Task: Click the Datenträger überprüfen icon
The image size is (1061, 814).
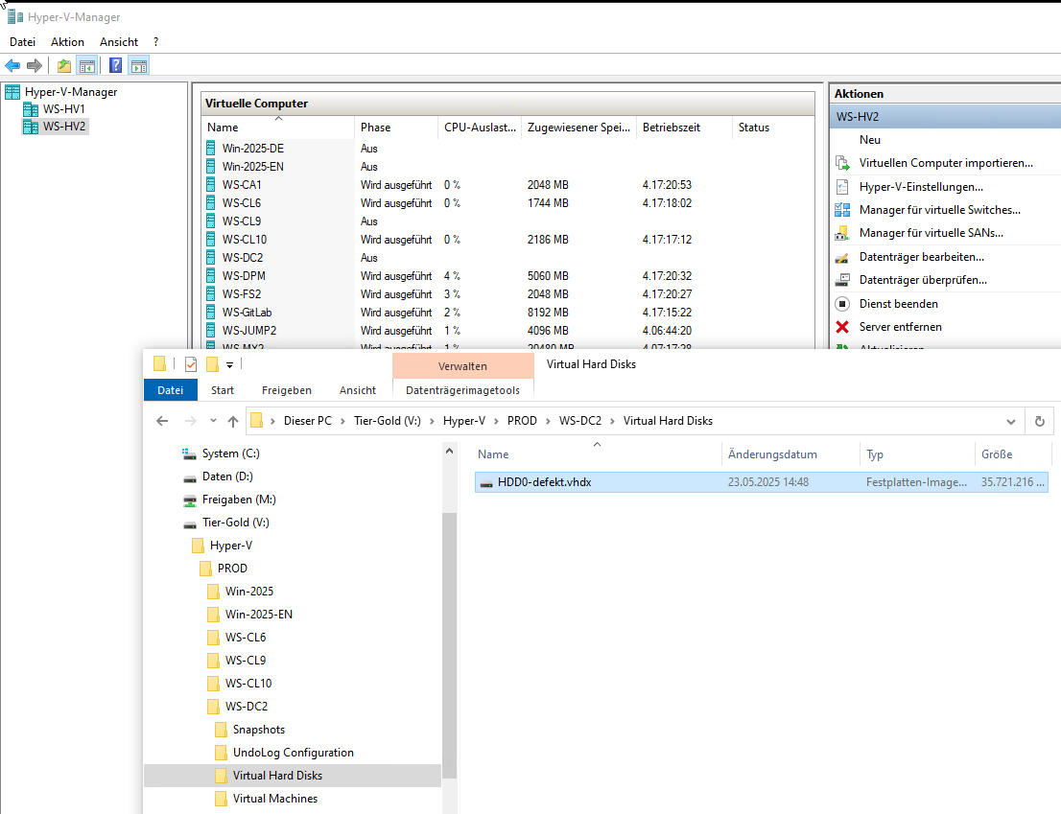Action: (x=842, y=280)
